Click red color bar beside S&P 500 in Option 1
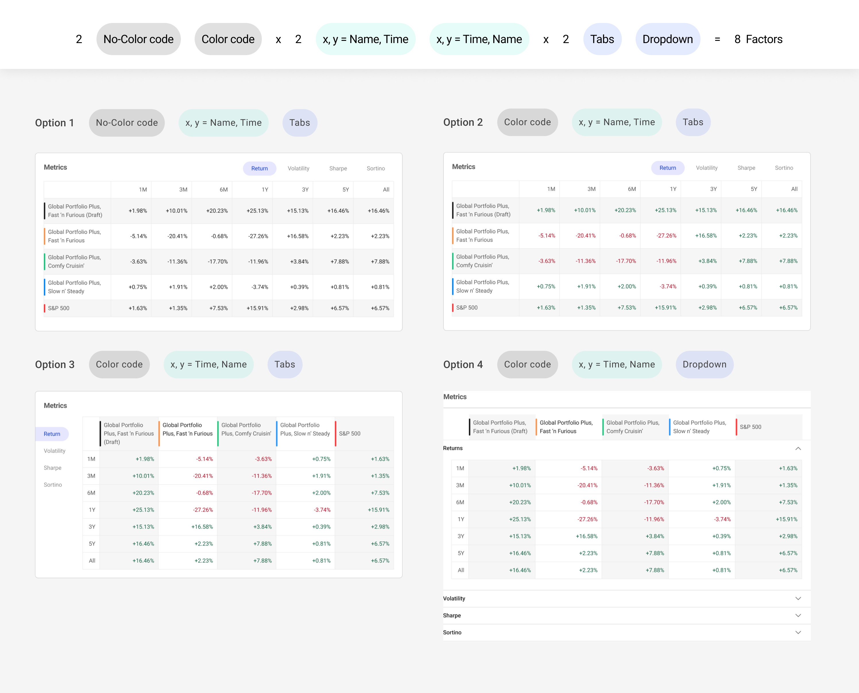 tap(45, 308)
